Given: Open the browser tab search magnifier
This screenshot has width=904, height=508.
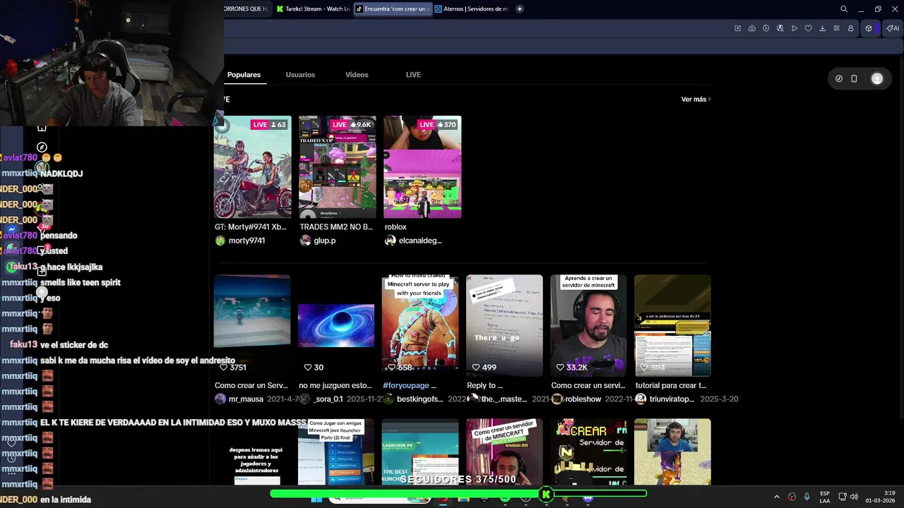Looking at the screenshot, I should (844, 9).
